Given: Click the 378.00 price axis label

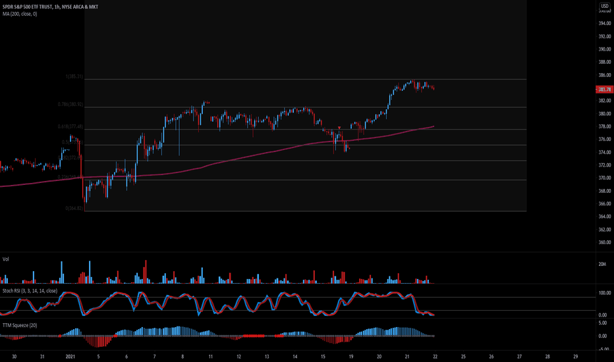Looking at the screenshot, I should [604, 126].
